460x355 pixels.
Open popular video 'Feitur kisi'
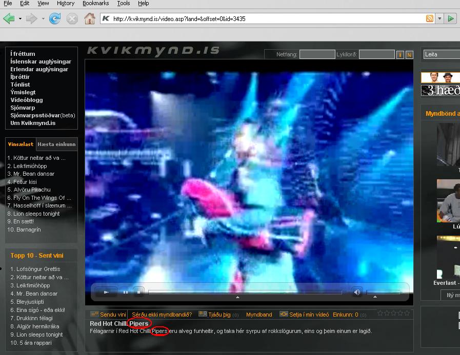(x=22, y=182)
